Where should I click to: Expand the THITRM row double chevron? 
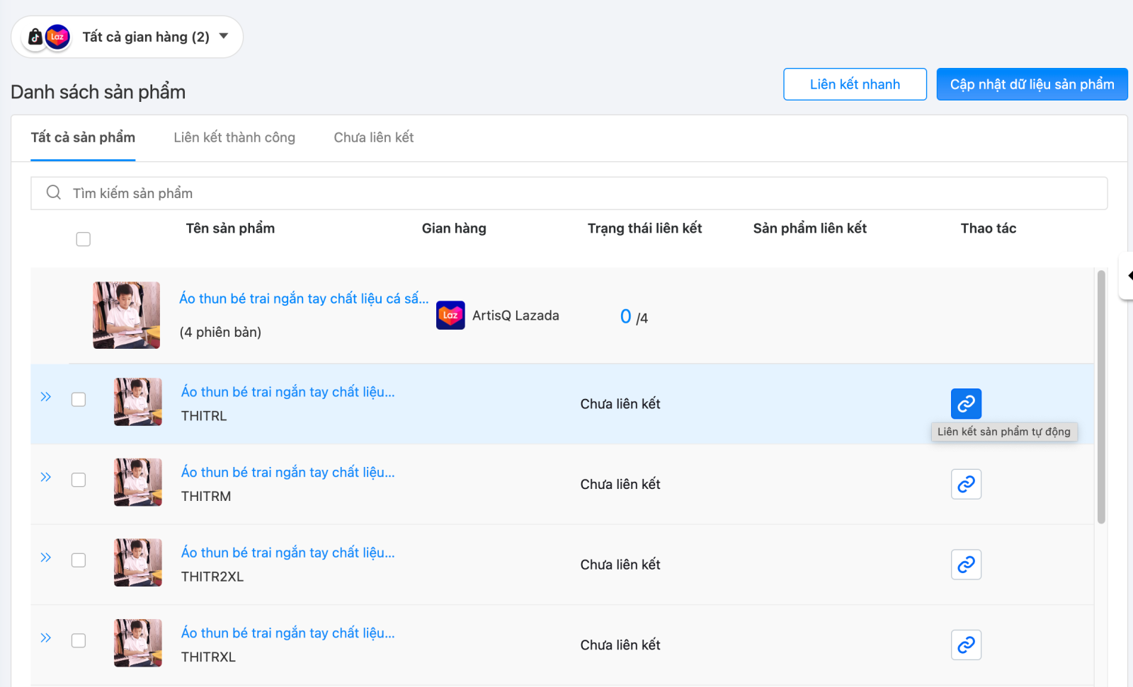tap(46, 478)
